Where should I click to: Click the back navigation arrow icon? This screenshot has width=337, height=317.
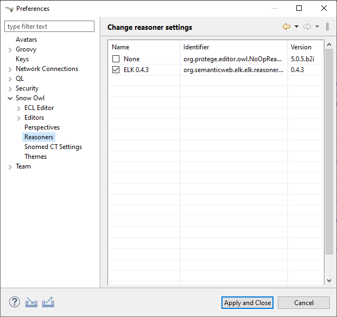[x=287, y=27]
